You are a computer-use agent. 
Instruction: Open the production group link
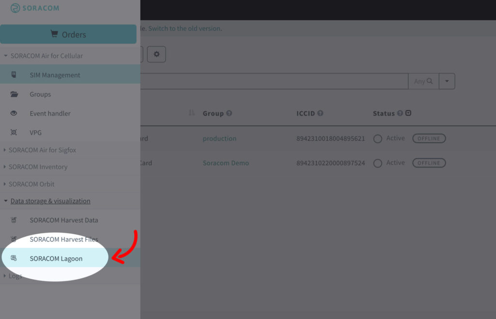219,138
